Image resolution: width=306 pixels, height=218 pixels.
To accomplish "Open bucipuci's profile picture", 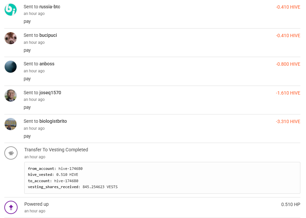I will click(x=11, y=38).
